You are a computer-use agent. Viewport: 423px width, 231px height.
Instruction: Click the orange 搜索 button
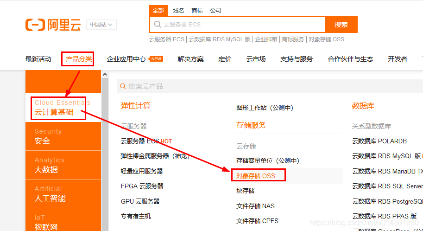point(341,25)
